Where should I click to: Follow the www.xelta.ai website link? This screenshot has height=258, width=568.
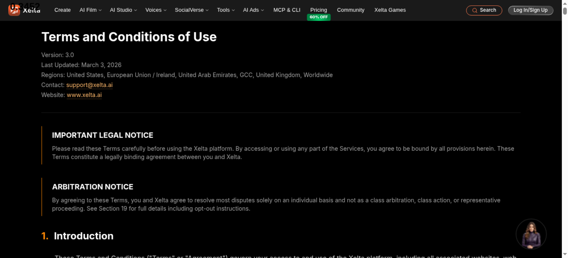tap(84, 95)
